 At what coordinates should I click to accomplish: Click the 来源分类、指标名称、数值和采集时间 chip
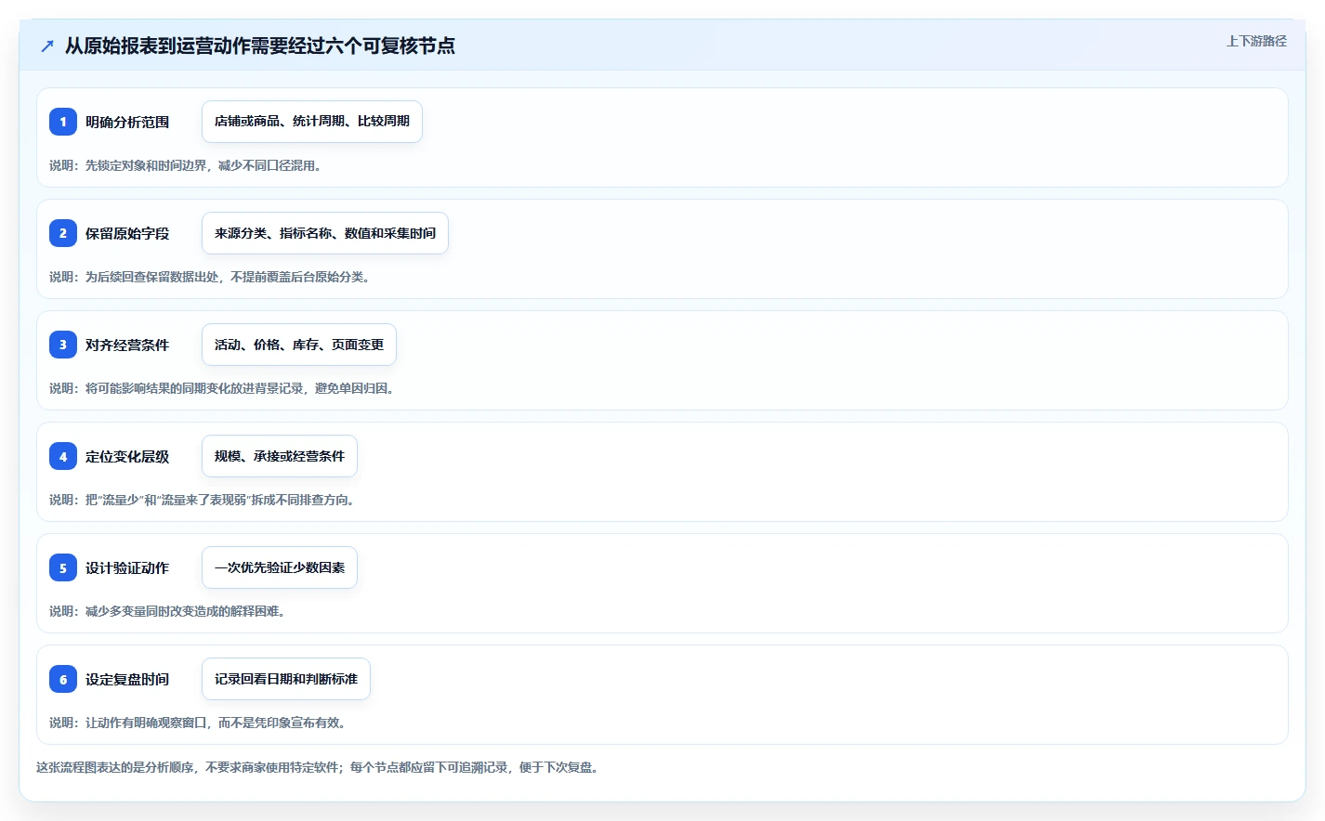tap(325, 233)
